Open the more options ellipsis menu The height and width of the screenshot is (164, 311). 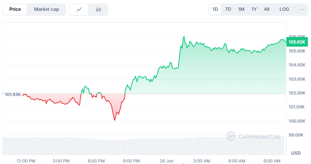pos(301,9)
